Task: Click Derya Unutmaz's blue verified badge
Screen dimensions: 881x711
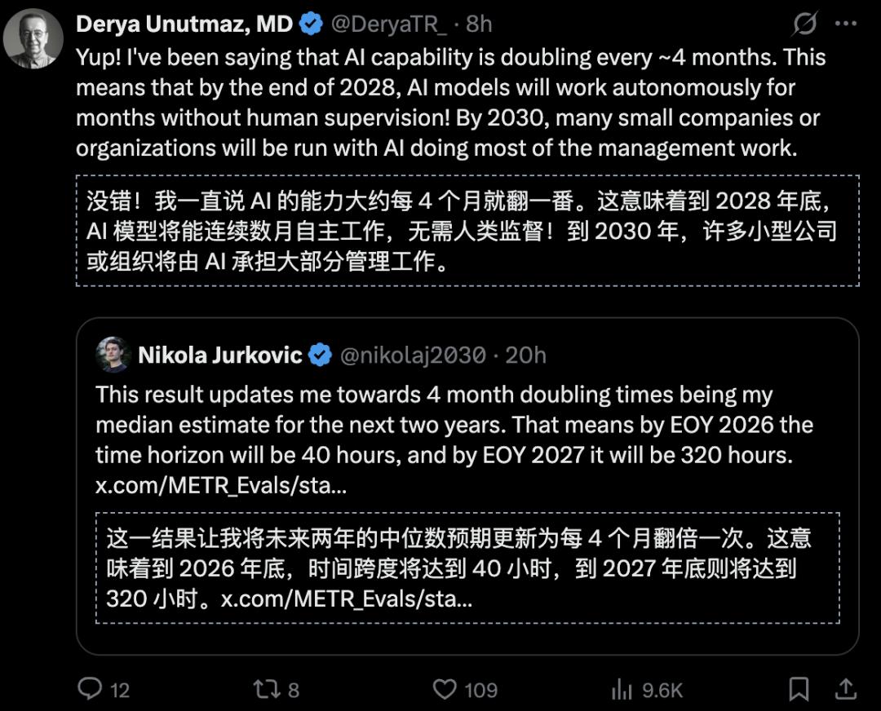Action: click(x=311, y=24)
